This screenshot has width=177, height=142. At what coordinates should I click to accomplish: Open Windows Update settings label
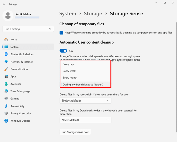(20, 121)
